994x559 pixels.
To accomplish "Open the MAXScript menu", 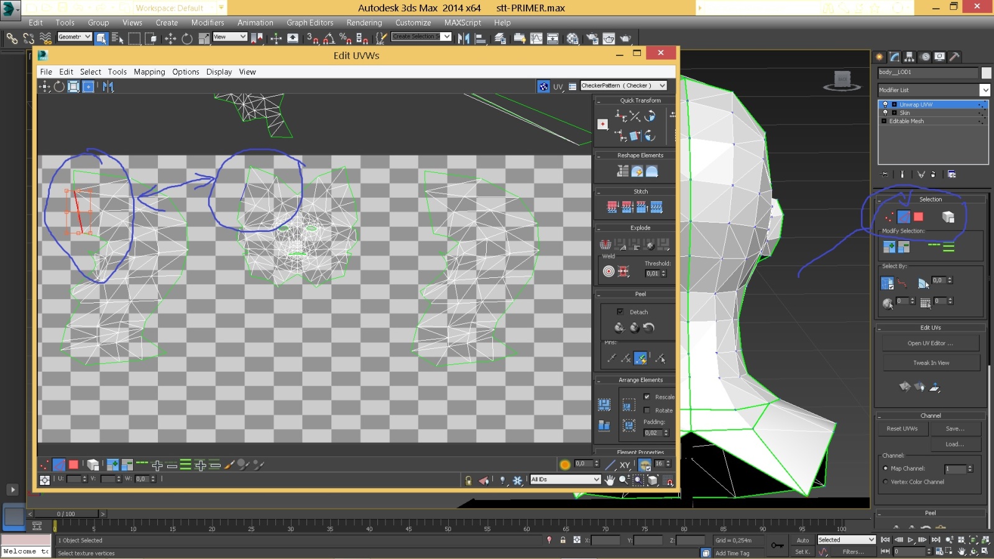I will (462, 22).
